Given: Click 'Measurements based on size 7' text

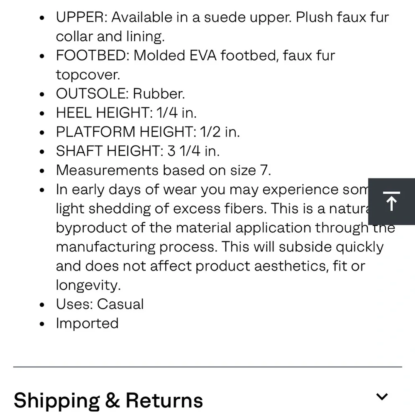Looking at the screenshot, I should pyautogui.click(x=163, y=170).
